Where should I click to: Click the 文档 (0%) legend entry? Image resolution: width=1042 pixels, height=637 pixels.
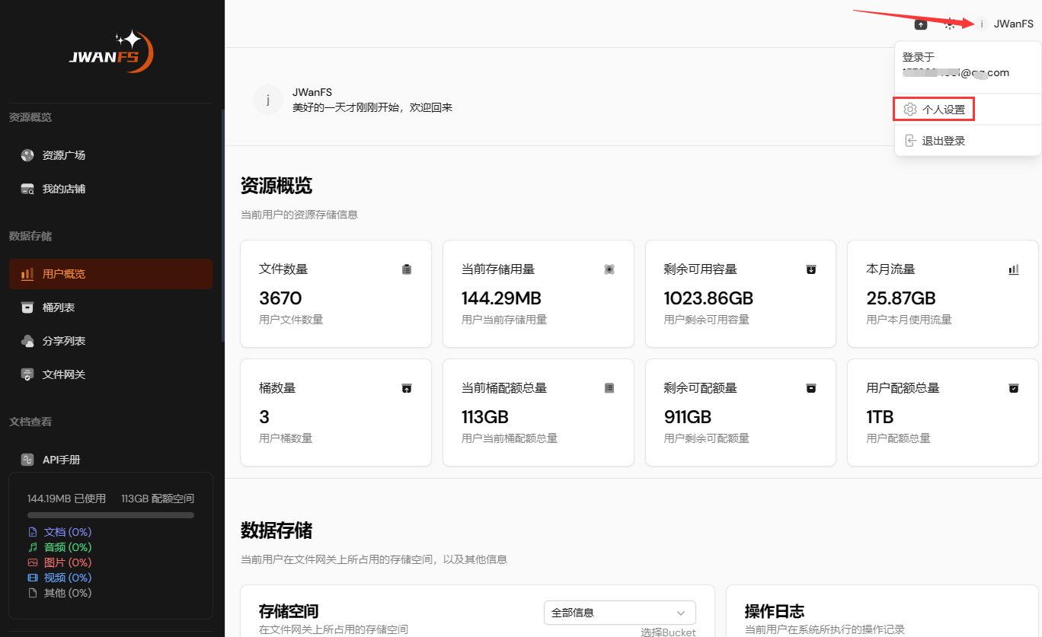(x=59, y=532)
